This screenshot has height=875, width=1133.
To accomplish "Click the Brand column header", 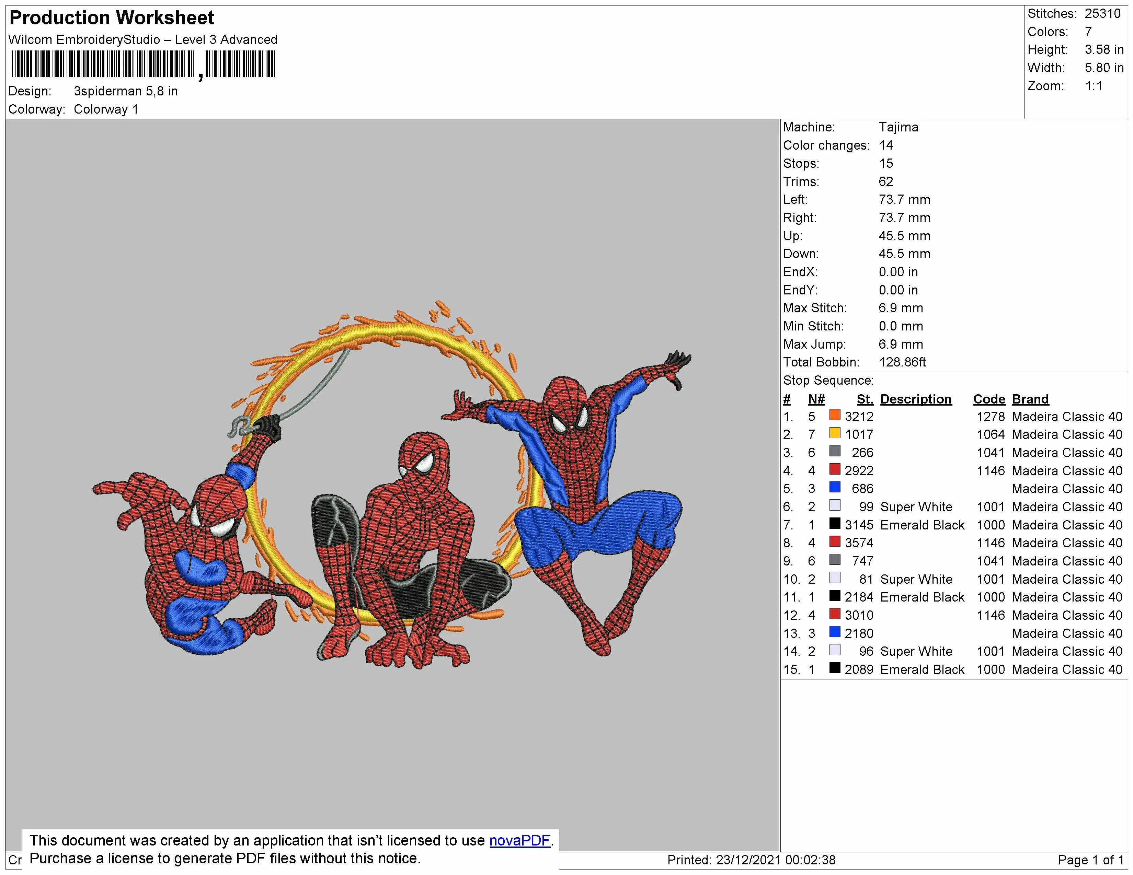I will pyautogui.click(x=1030, y=399).
